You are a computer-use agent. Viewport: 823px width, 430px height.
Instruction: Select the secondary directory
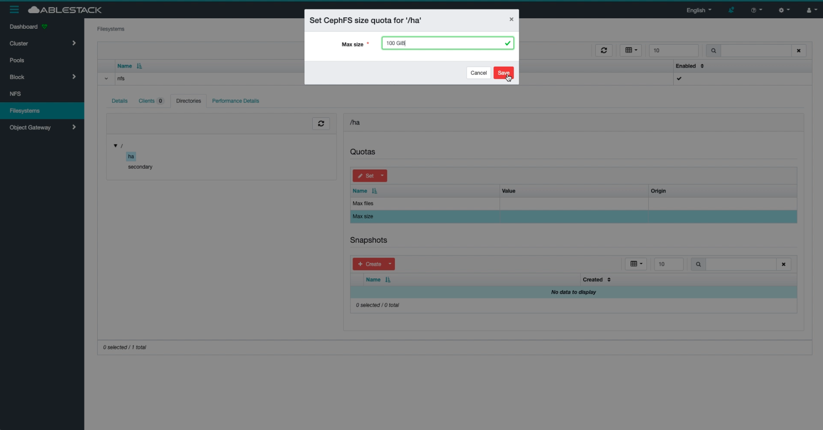click(x=140, y=167)
